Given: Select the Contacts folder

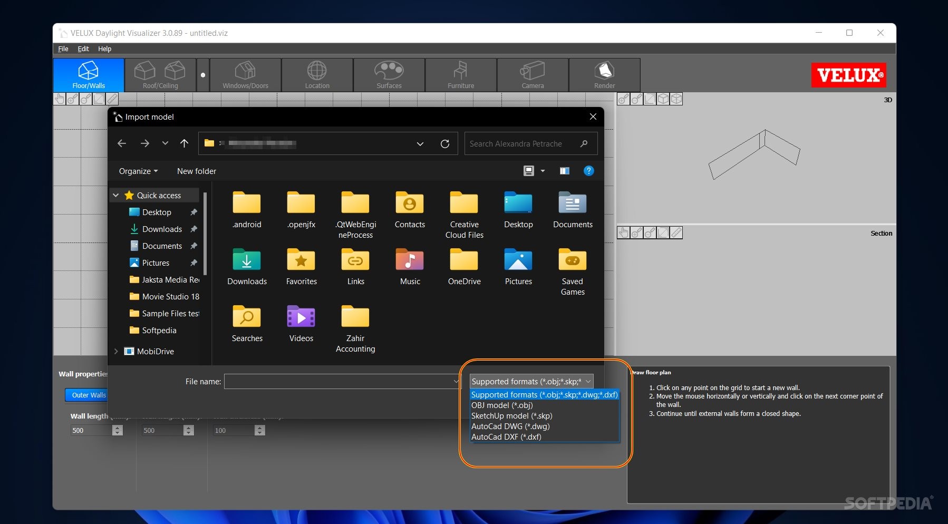Looking at the screenshot, I should pos(410,210).
